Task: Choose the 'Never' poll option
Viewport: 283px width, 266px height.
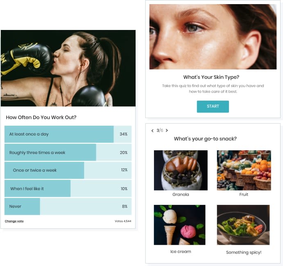Action: (x=68, y=206)
